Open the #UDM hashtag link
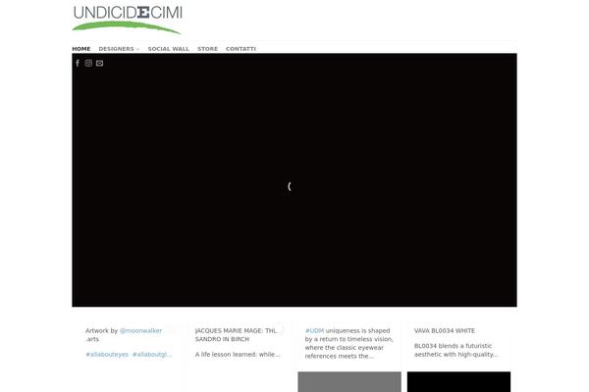Image resolution: width=589 pixels, height=392 pixels. point(314,330)
